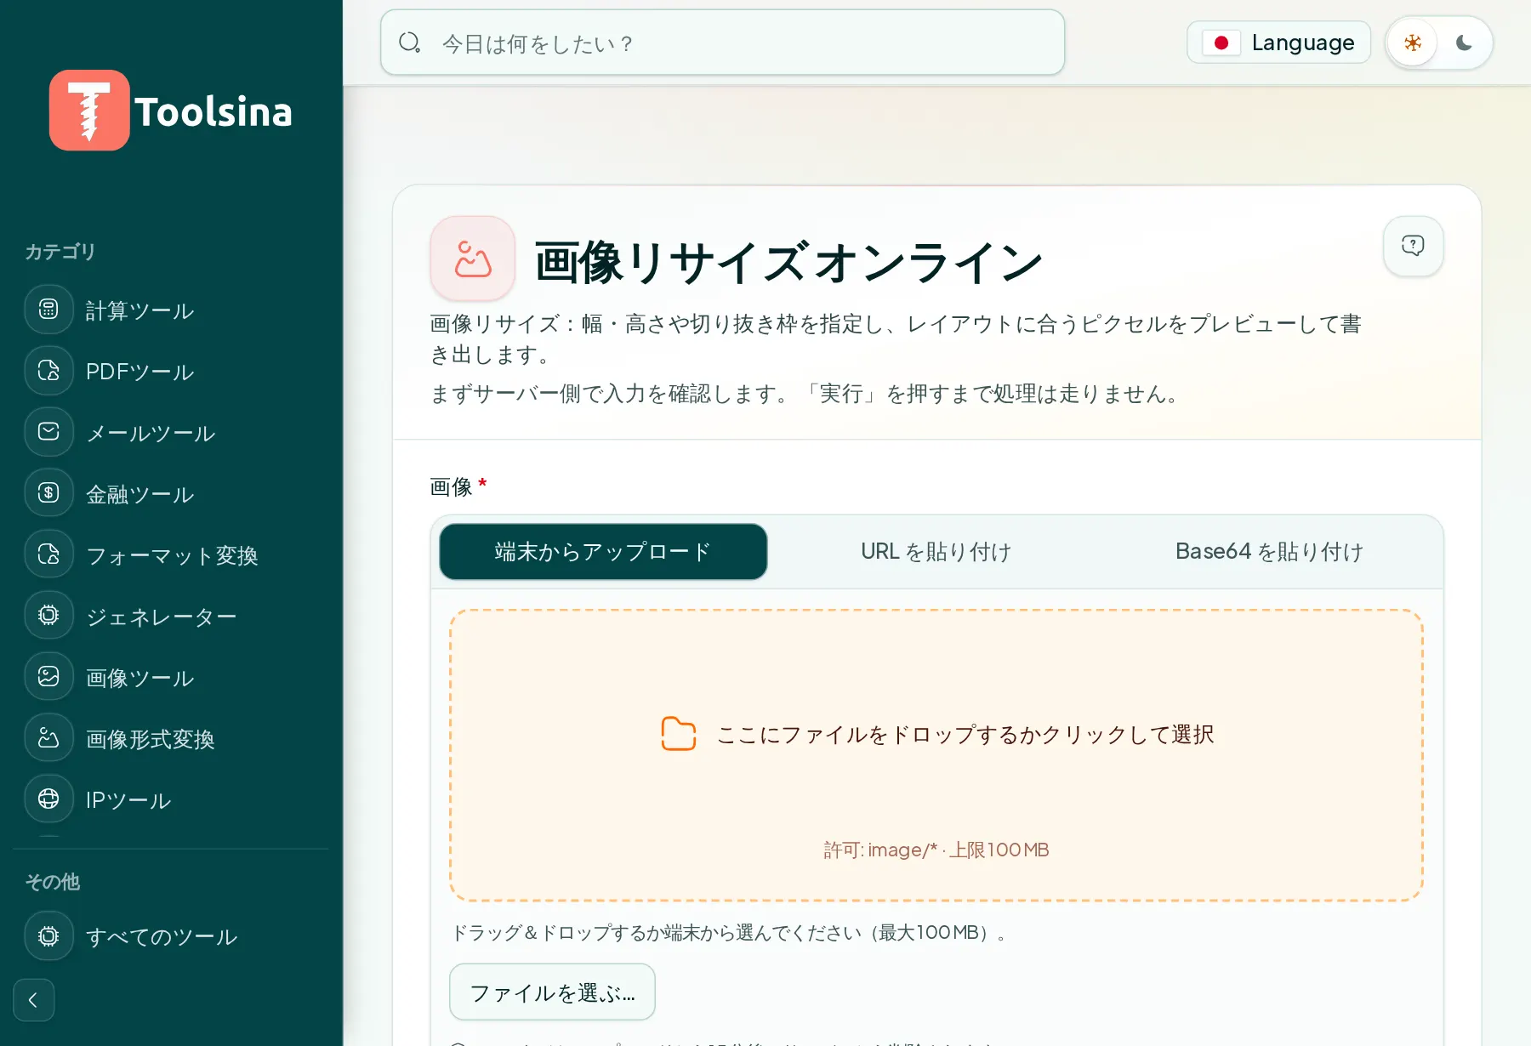The image size is (1531, 1046).
Task: Open the フォーマット変換 icon
Action: [48, 554]
